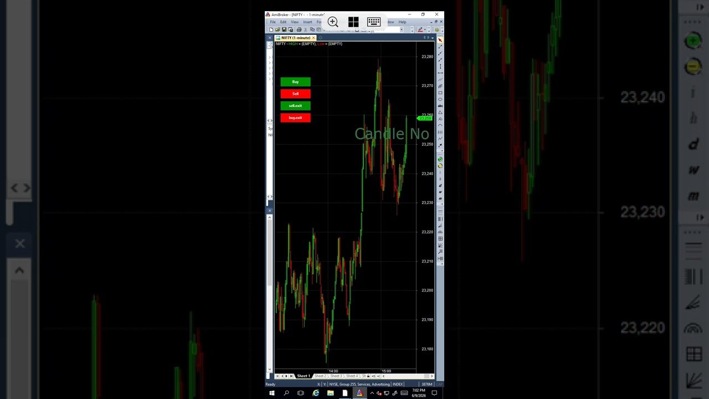Image resolution: width=709 pixels, height=399 pixels.
Task: Click the INDEX status bar entry
Action: coord(398,384)
